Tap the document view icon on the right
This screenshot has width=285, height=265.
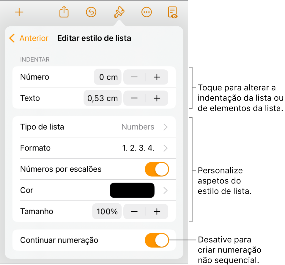coord(173,12)
